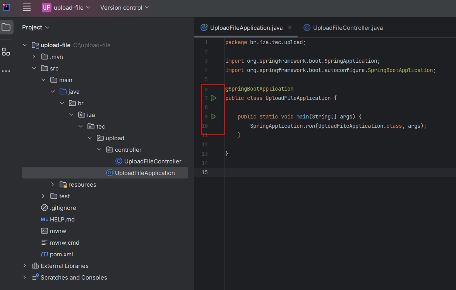Click the .gitignore ignore-file icon
Image resolution: width=456 pixels, height=290 pixels.
(x=45, y=208)
